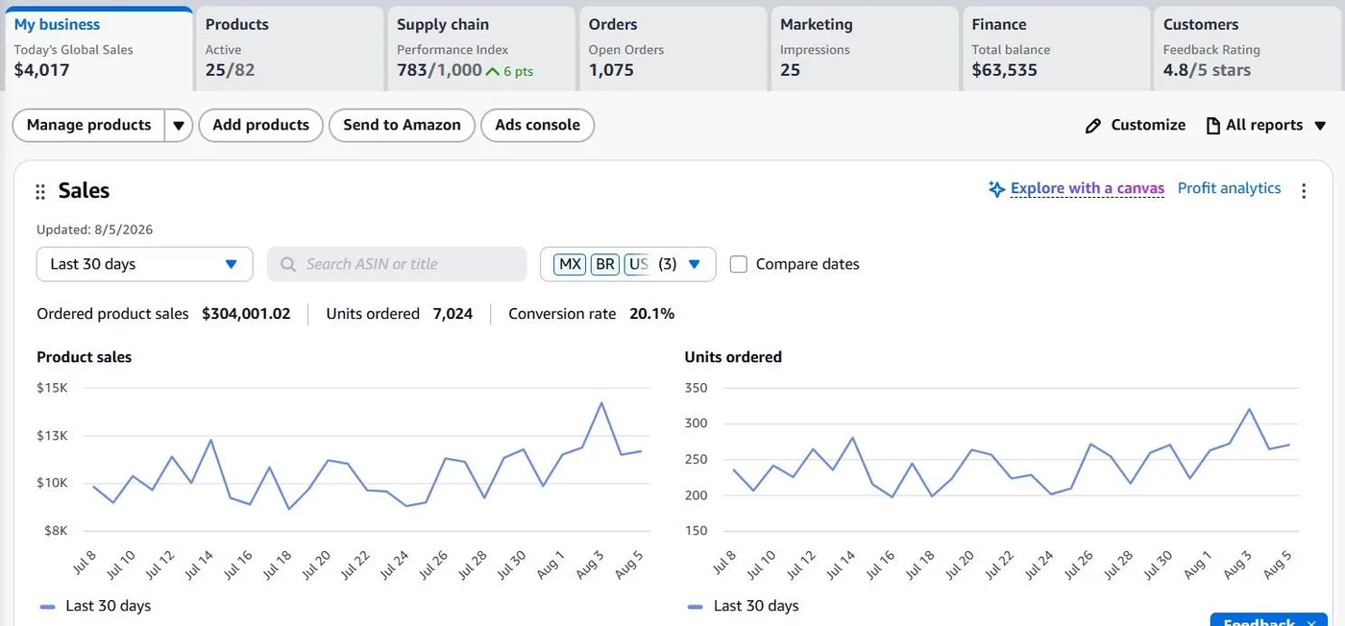
Task: Grab the Sales card drag handle icon
Action: click(40, 192)
